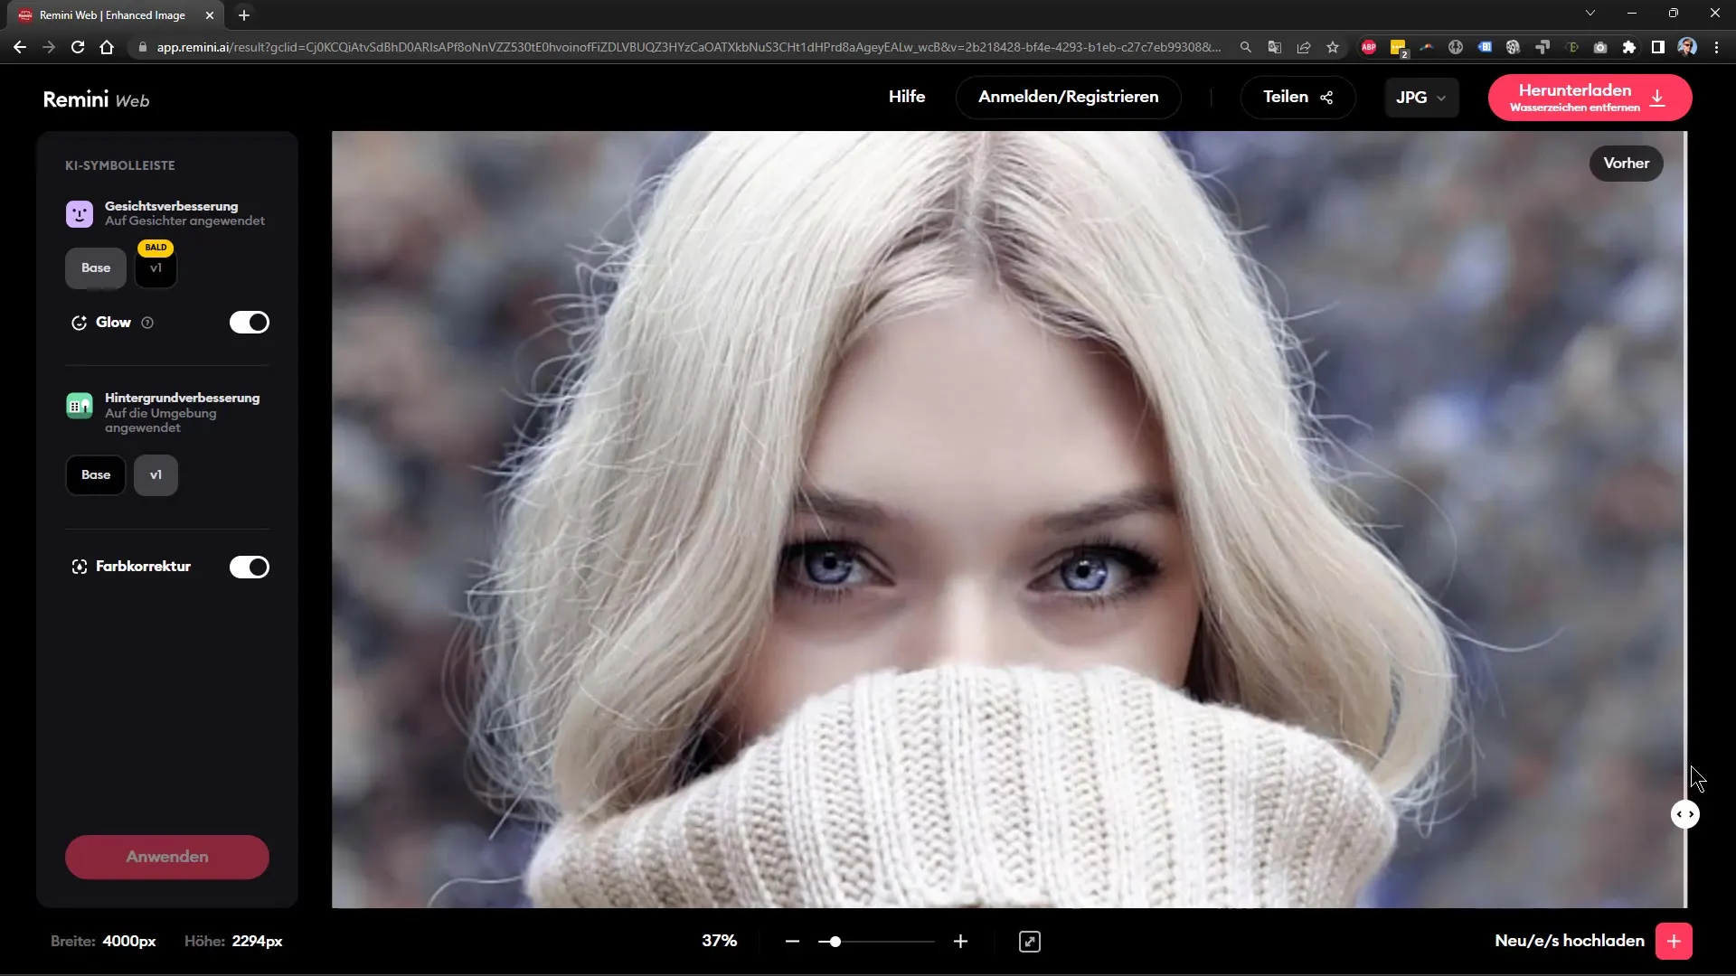1736x976 pixels.
Task: Click the zoom level slider track
Action: click(876, 942)
